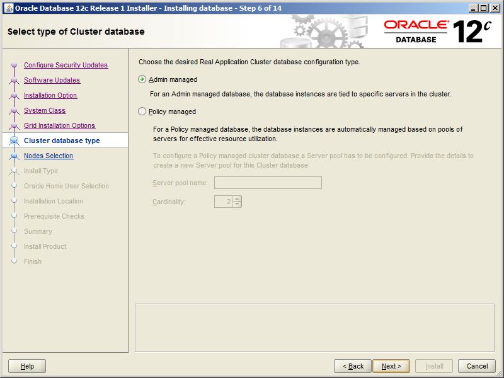Cancel the Oracle installer
The image size is (504, 378).
pyautogui.click(x=477, y=366)
